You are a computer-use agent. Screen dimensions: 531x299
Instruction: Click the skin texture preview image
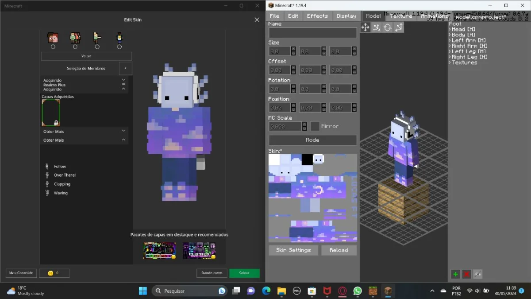(x=312, y=198)
